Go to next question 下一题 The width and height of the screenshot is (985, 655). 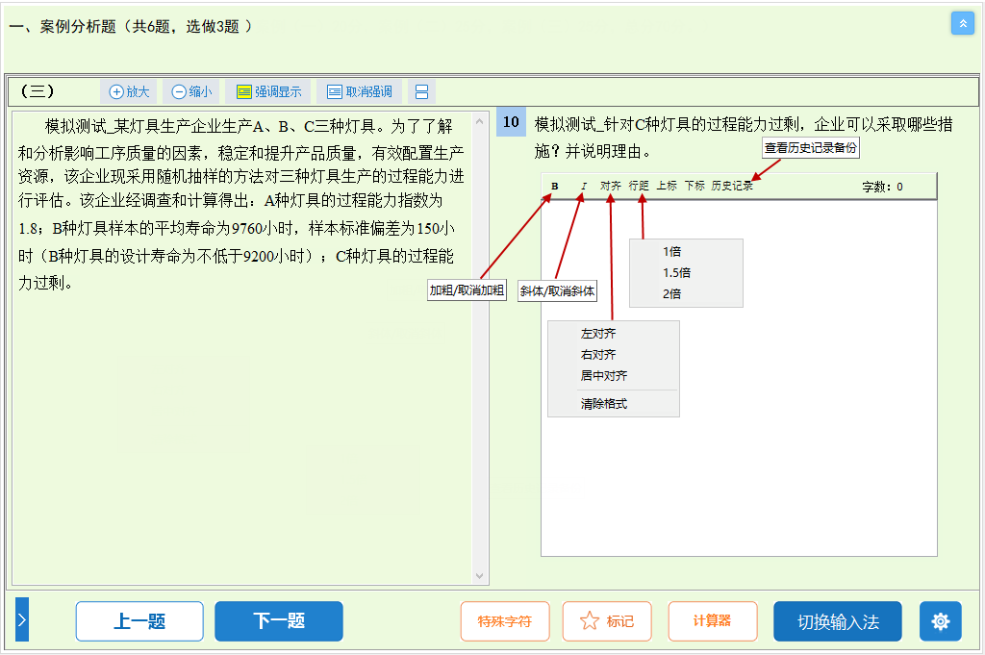pos(279,621)
